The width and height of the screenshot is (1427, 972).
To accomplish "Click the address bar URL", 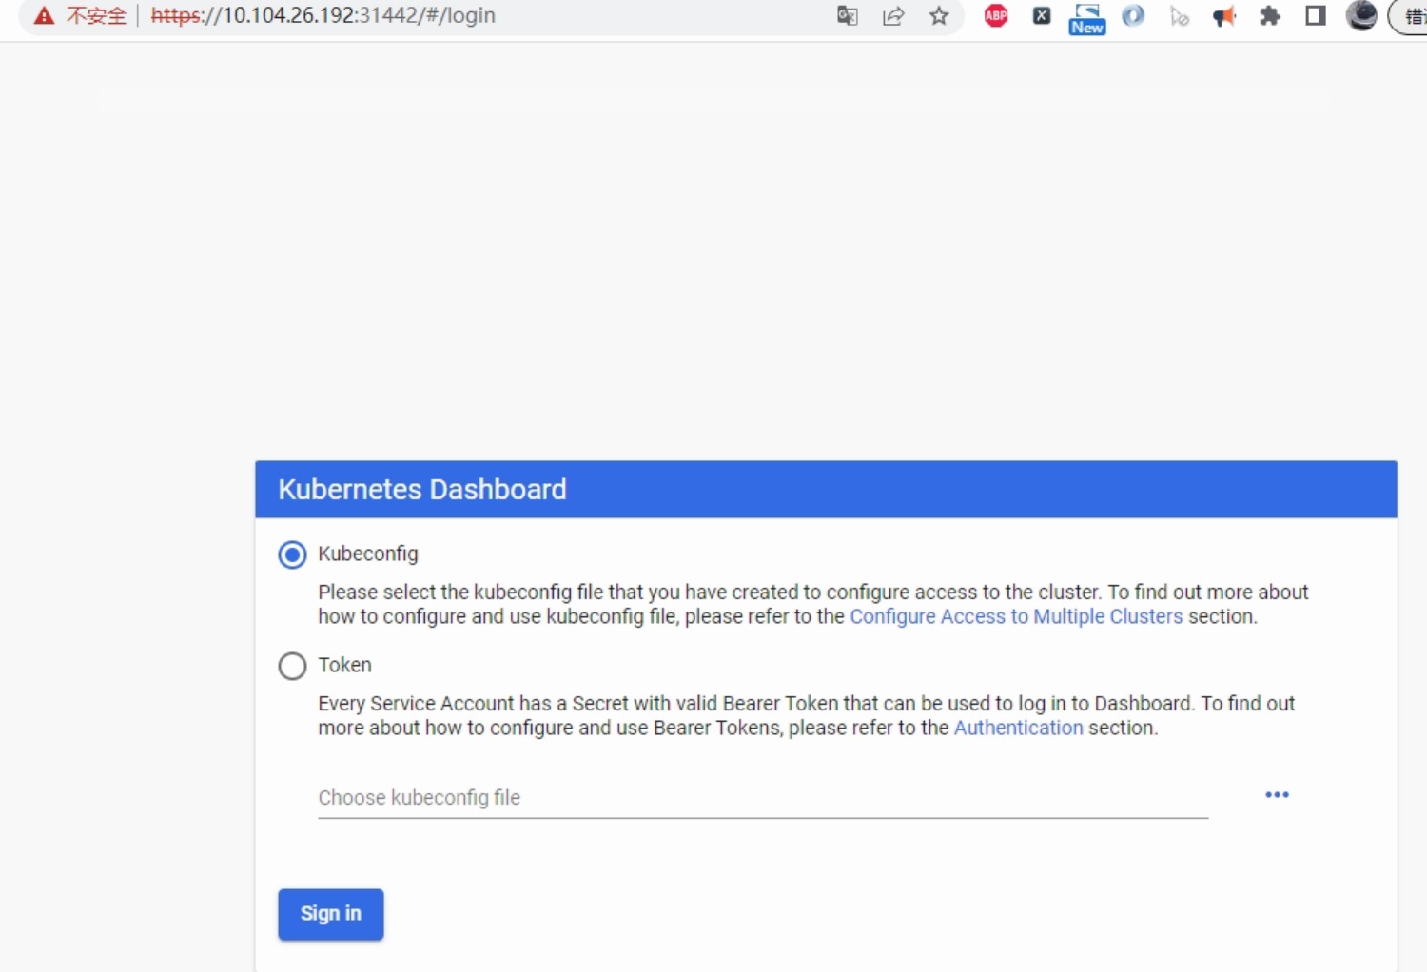I will pos(323,15).
